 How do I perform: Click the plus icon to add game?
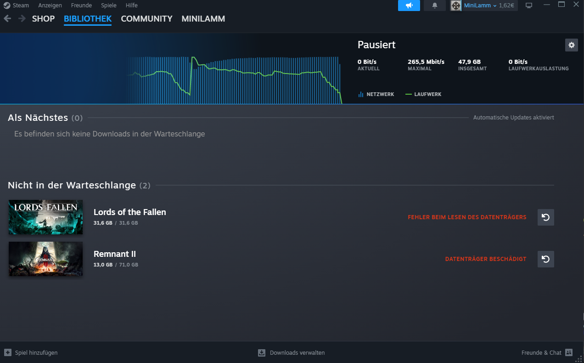click(8, 352)
